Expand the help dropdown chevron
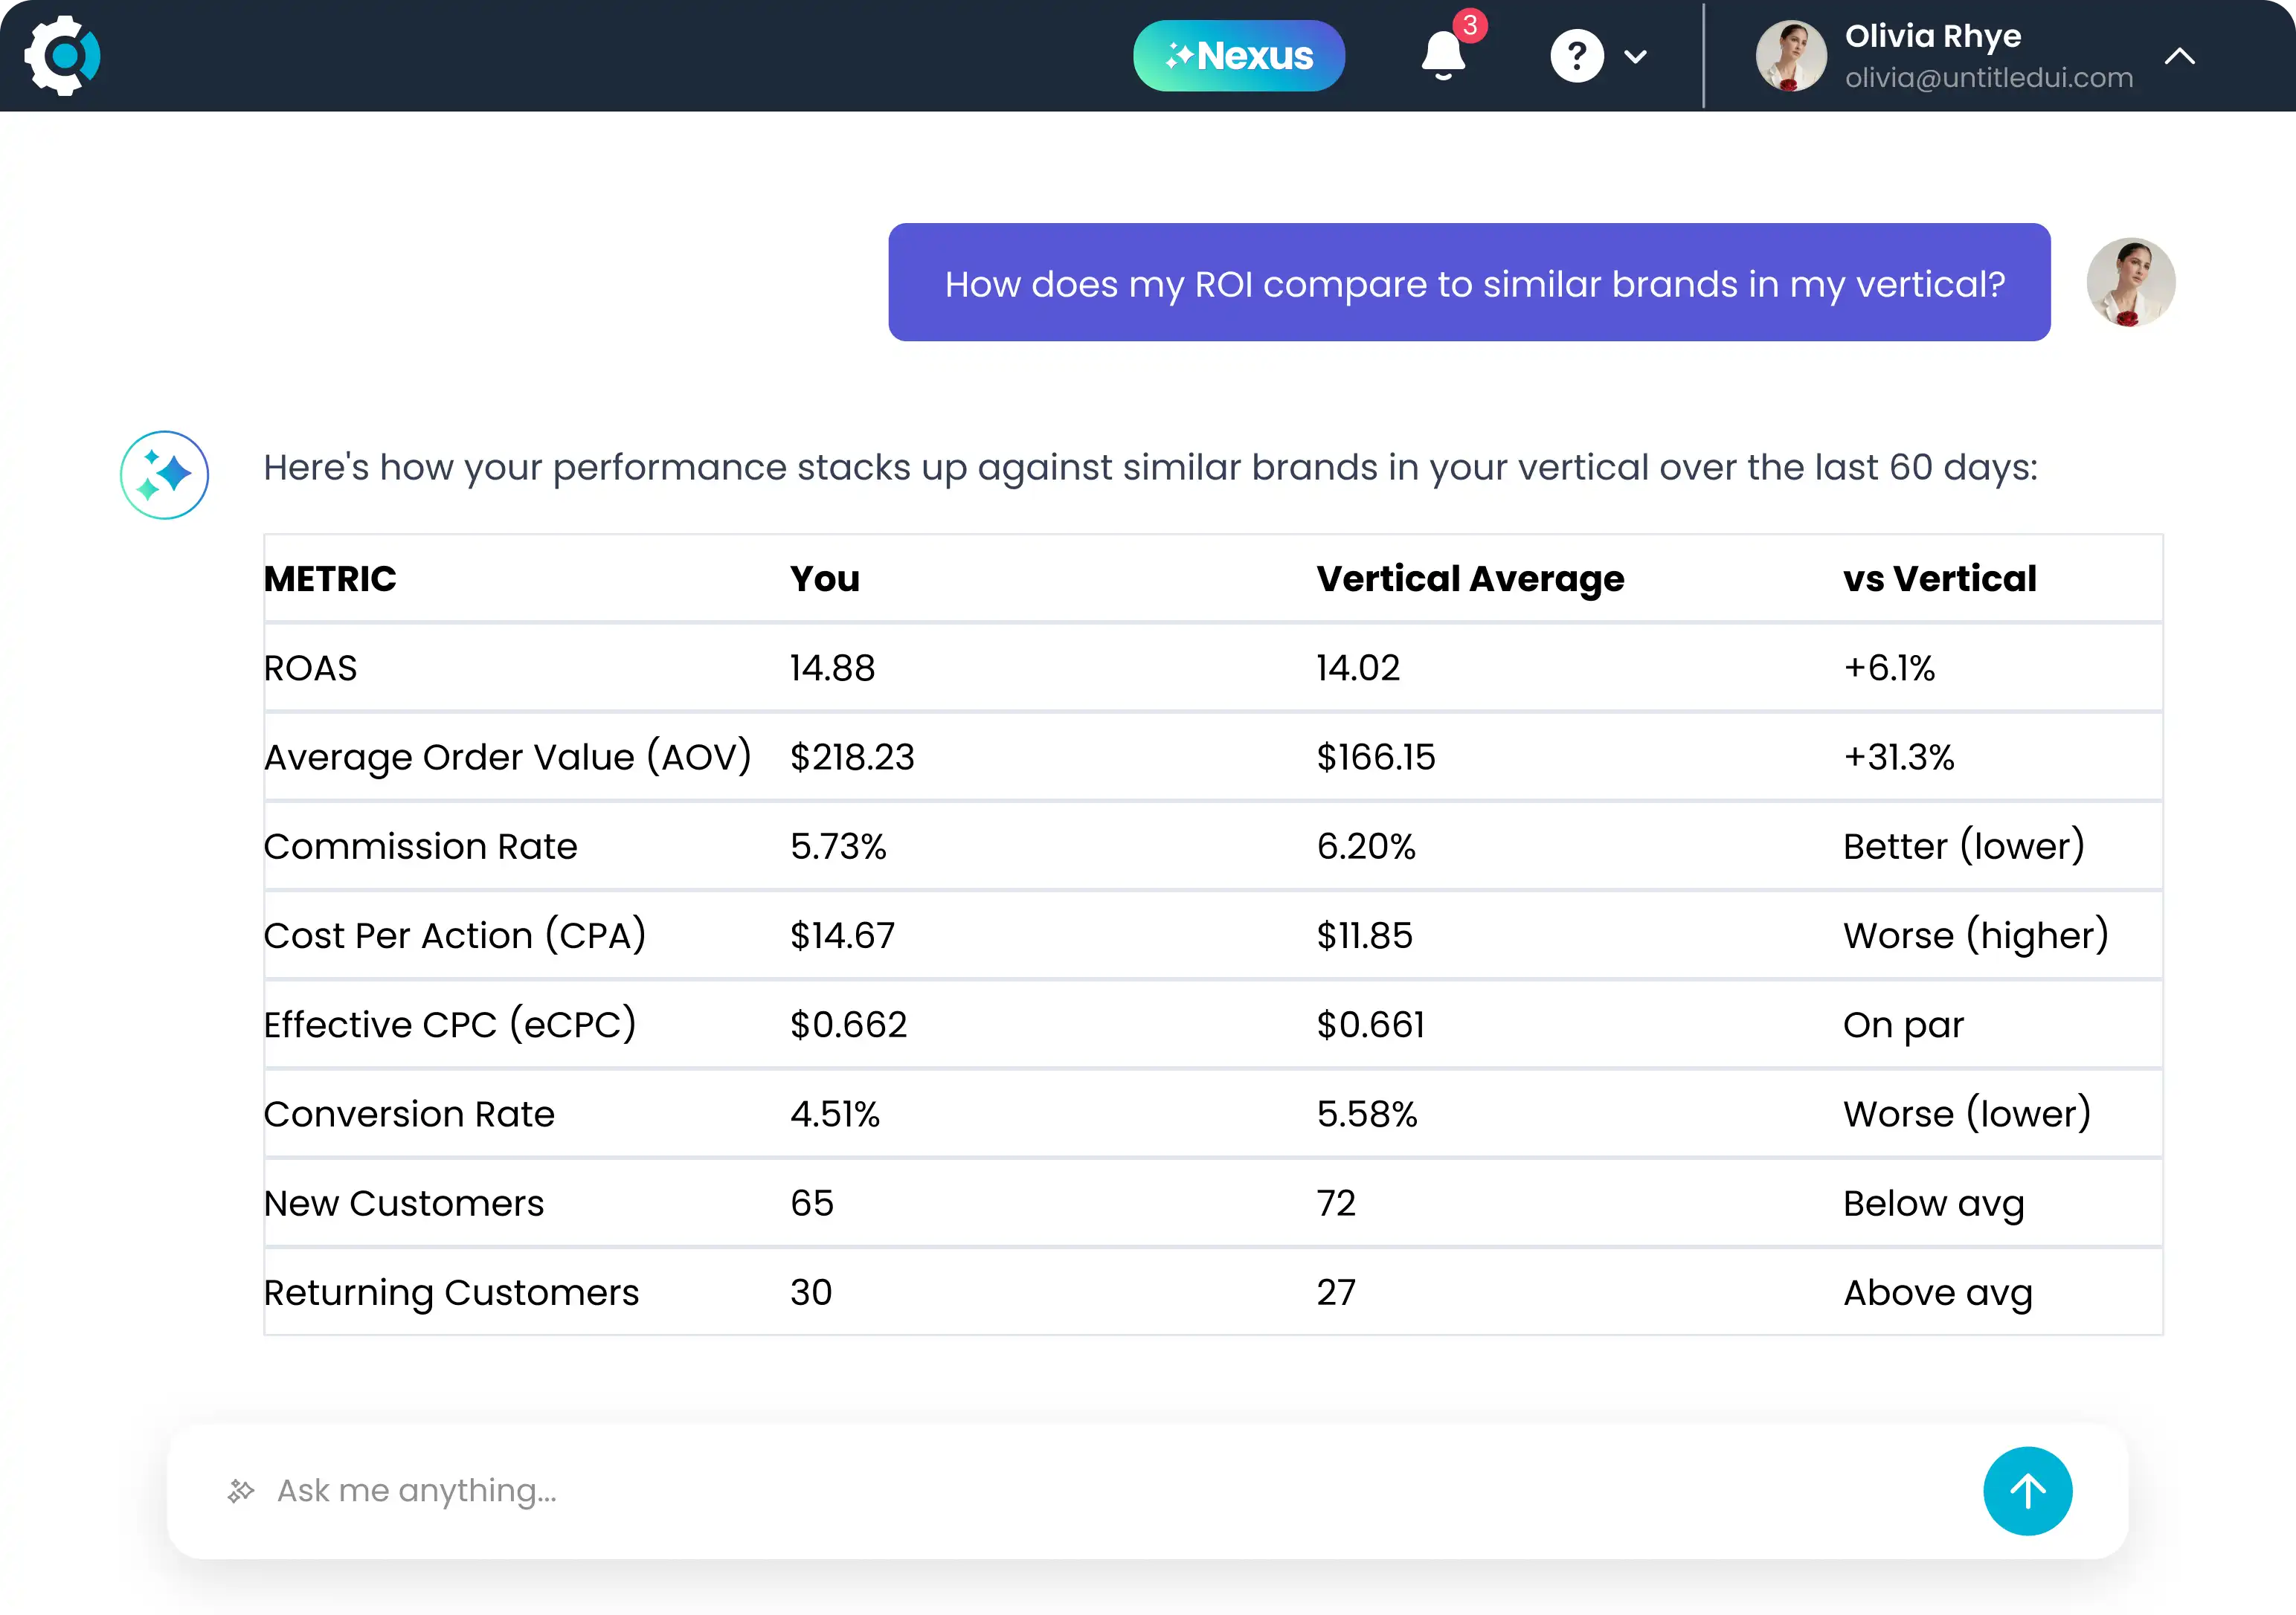The image size is (2296, 1615). click(x=1636, y=57)
